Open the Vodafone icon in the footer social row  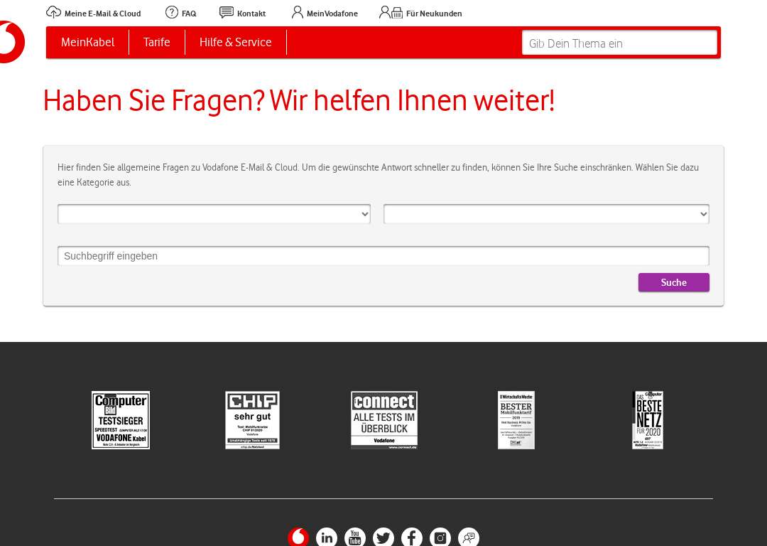click(298, 537)
